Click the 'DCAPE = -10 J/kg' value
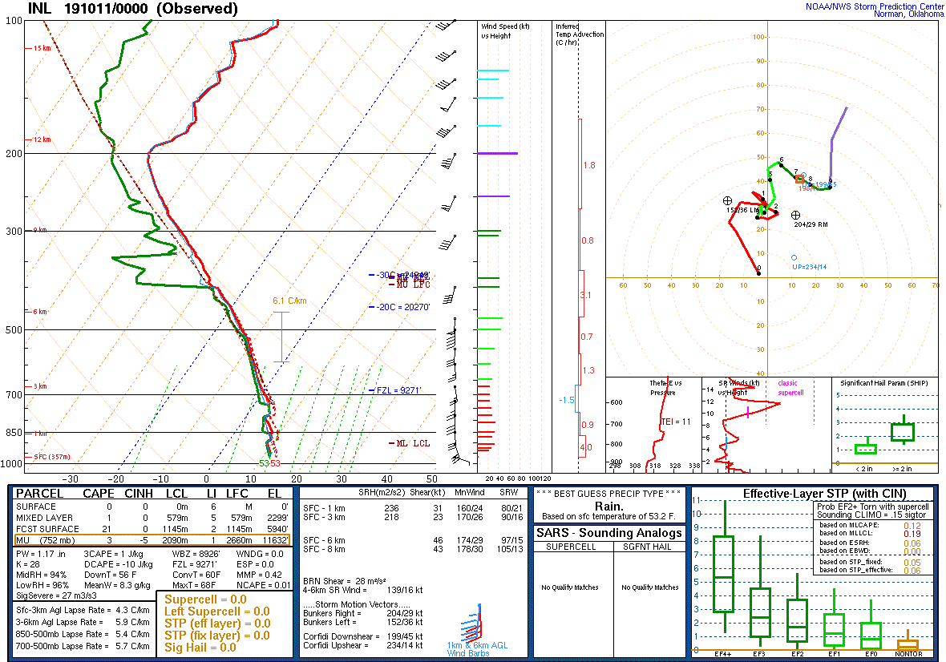 pos(119,564)
